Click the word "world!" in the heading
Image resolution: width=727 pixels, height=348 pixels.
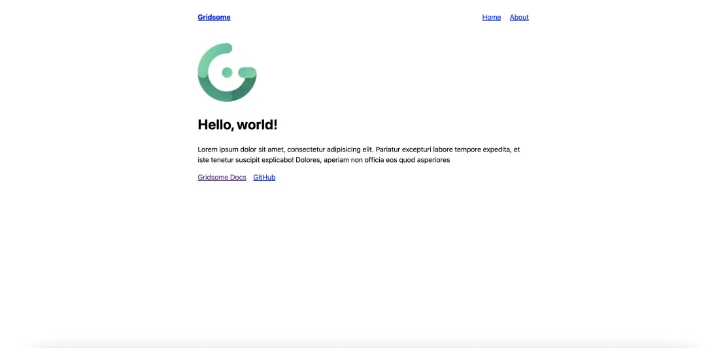pyautogui.click(x=258, y=125)
